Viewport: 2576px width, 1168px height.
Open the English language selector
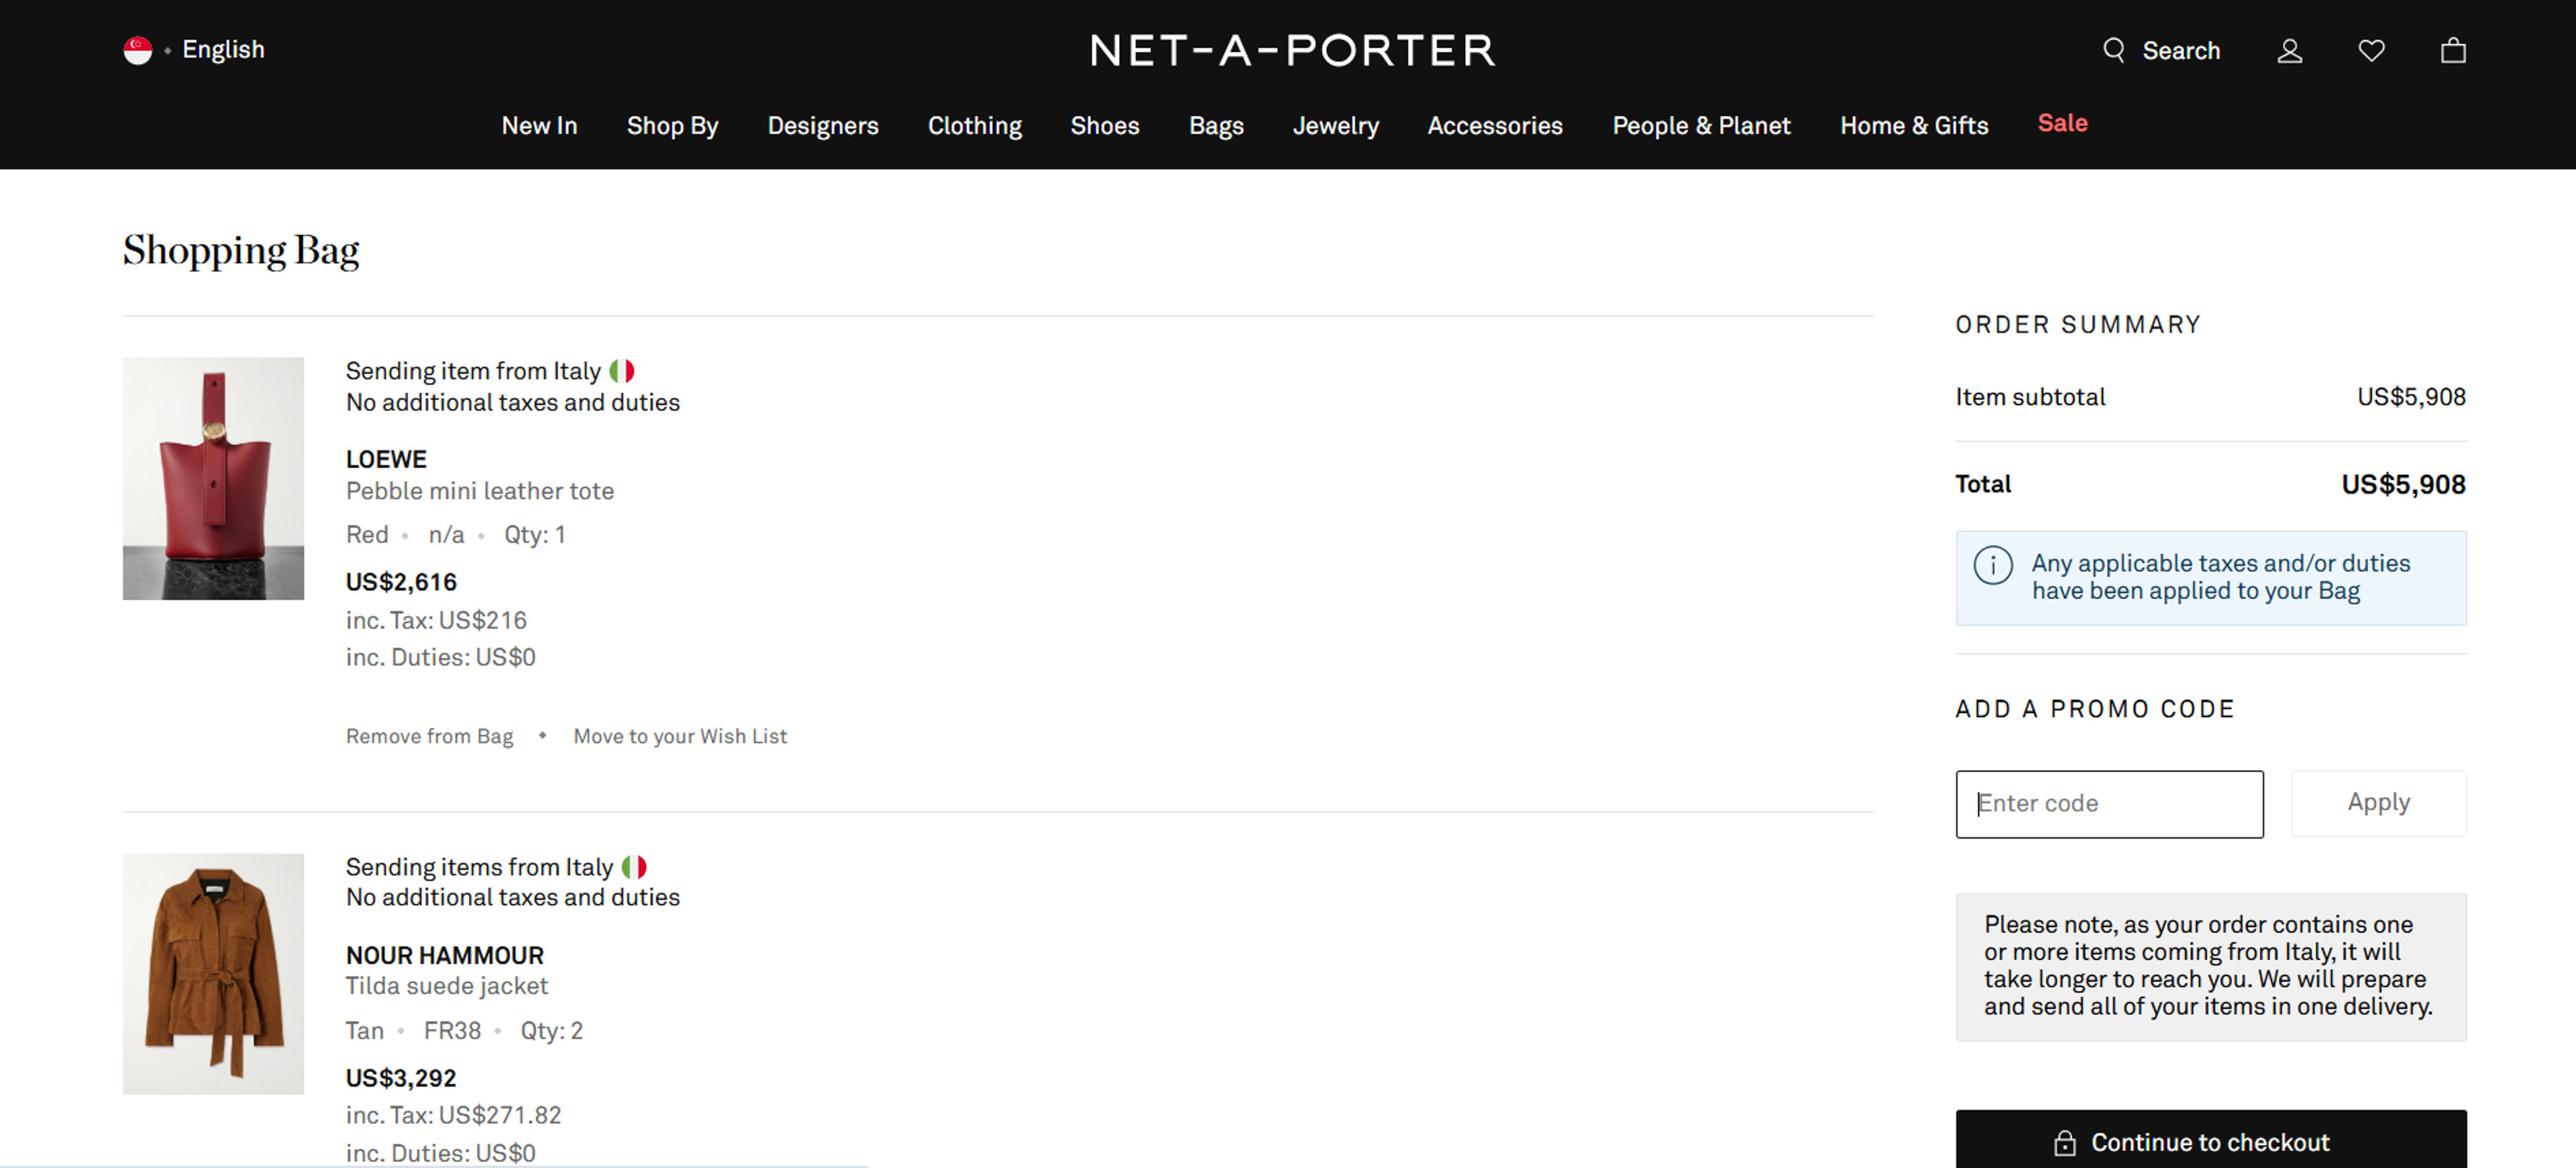tap(223, 50)
